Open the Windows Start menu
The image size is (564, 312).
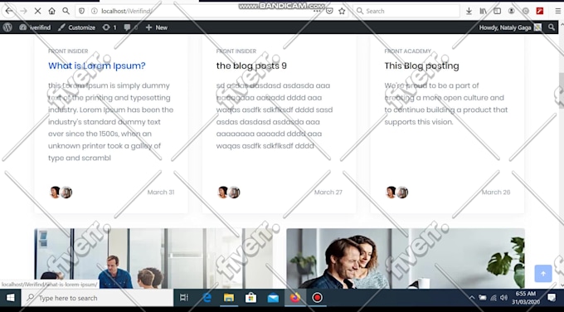point(11,298)
